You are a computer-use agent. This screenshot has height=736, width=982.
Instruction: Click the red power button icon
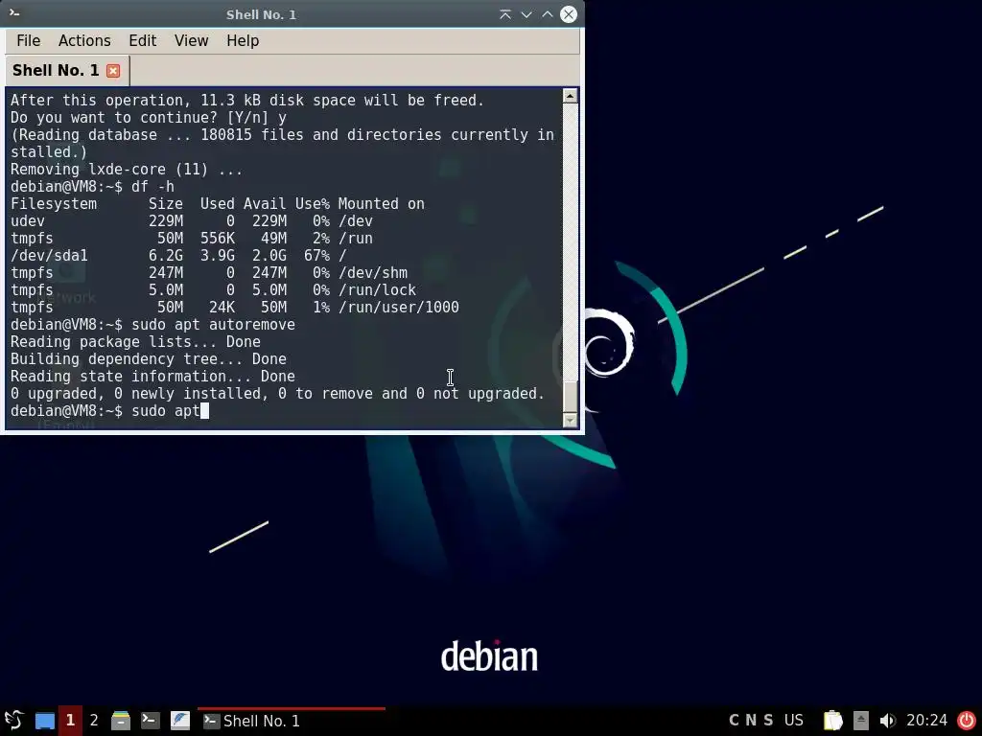click(967, 721)
